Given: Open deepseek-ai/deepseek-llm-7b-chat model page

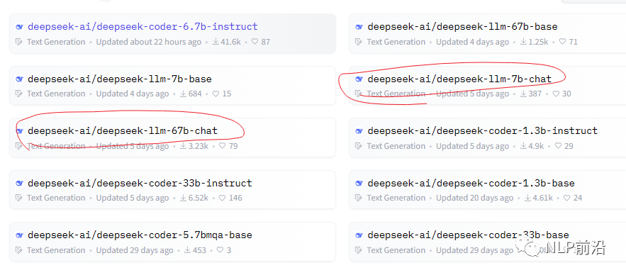Looking at the screenshot, I should 459,79.
